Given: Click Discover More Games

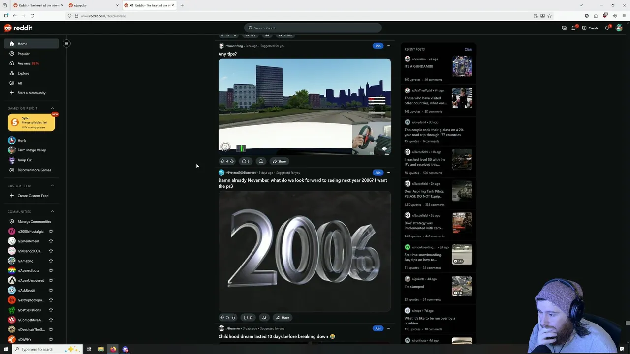Looking at the screenshot, I should pos(31,170).
